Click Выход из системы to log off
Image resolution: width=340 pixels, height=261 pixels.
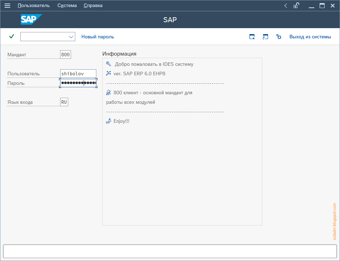tap(310, 36)
